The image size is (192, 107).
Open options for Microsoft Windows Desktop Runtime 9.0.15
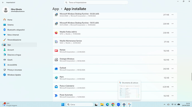tap(173, 24)
